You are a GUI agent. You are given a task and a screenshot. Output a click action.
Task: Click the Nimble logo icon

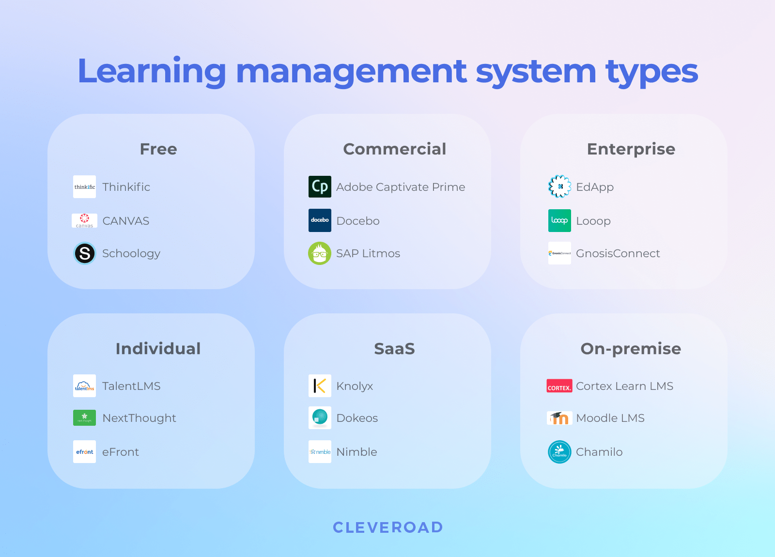[320, 451]
